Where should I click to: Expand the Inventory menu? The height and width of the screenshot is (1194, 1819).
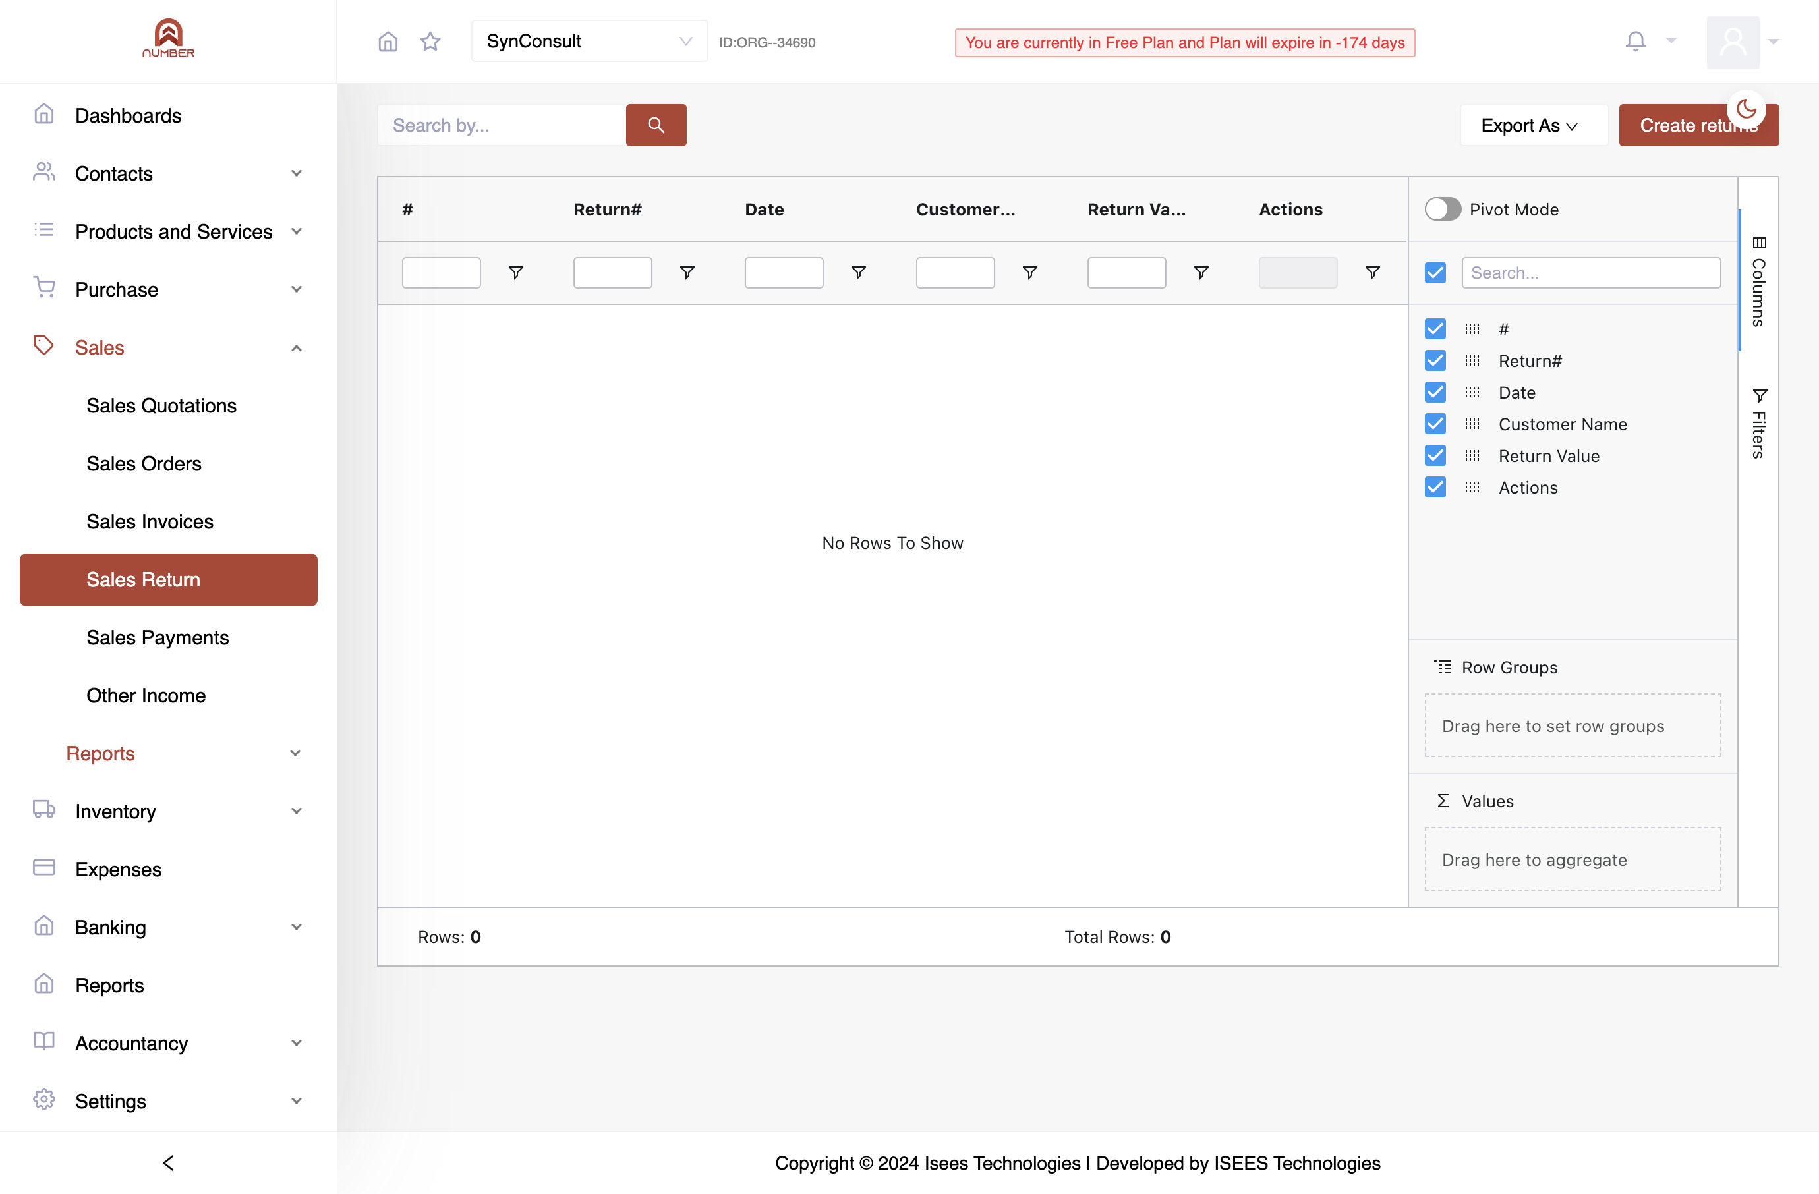tap(168, 811)
